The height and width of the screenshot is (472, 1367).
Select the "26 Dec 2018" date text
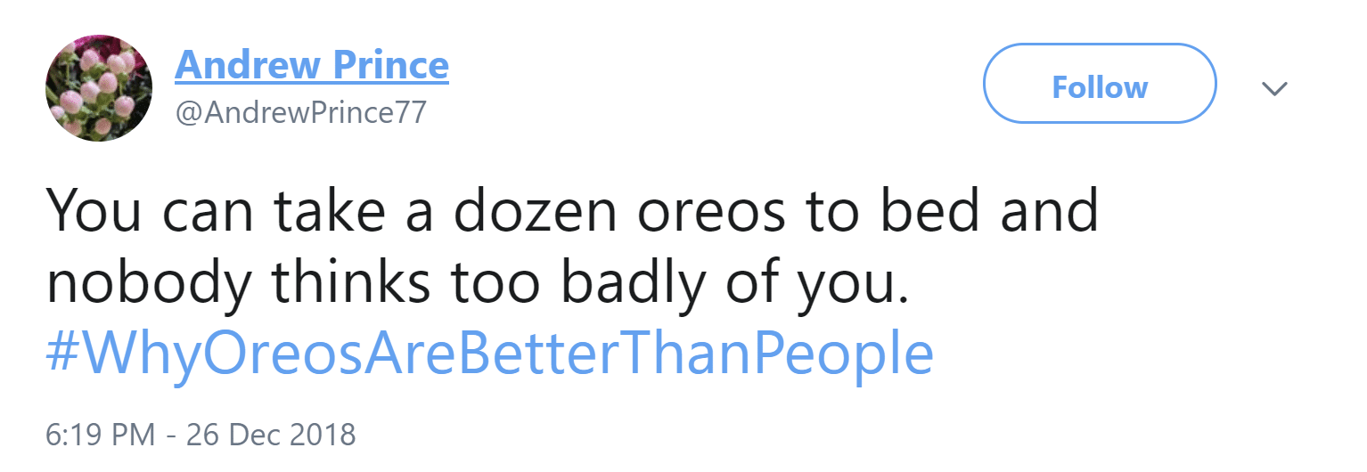point(270,435)
